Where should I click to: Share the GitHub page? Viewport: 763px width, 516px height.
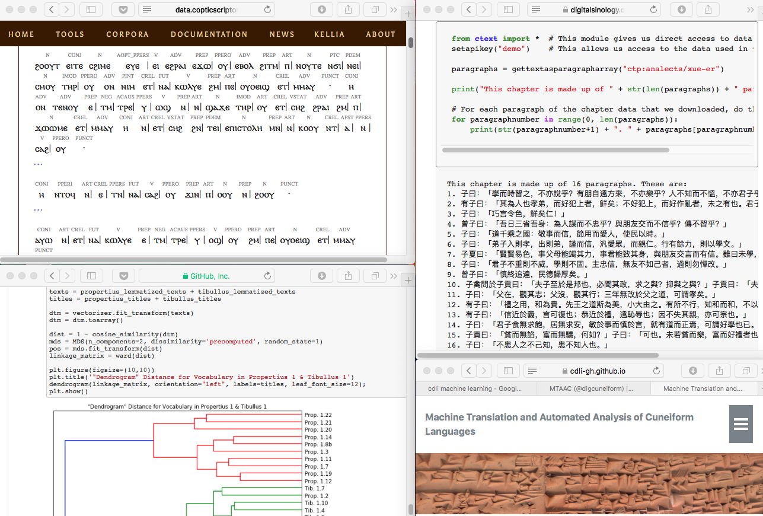348,276
